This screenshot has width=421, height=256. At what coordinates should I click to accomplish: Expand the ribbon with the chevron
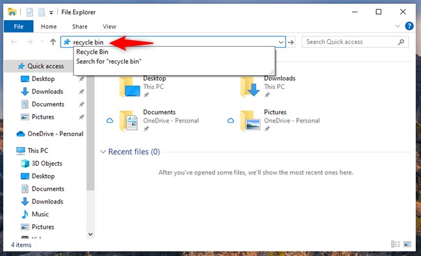tap(398, 26)
